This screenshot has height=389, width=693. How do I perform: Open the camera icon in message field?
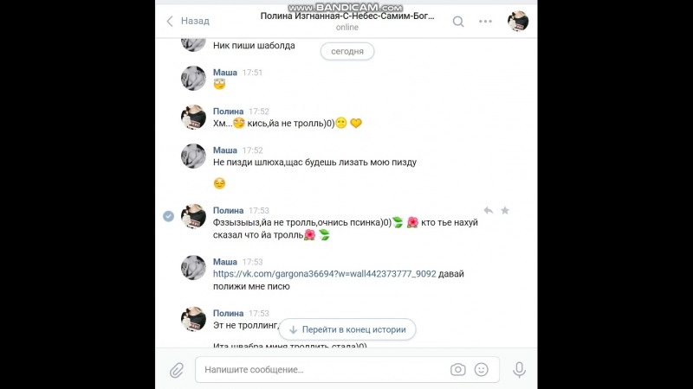pyautogui.click(x=458, y=370)
